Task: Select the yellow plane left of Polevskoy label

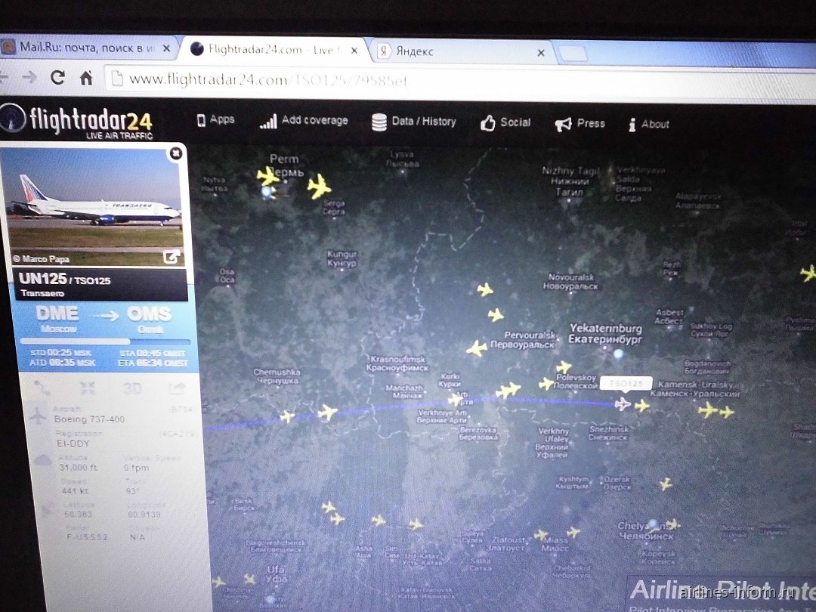Action: point(546,384)
